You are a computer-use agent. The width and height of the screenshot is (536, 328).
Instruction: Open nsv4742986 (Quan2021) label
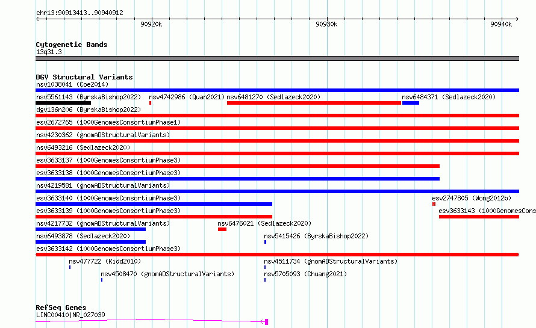[187, 97]
